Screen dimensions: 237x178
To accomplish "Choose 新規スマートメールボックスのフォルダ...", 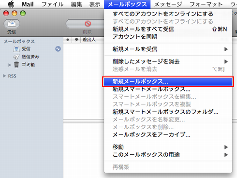I will click(168, 112).
